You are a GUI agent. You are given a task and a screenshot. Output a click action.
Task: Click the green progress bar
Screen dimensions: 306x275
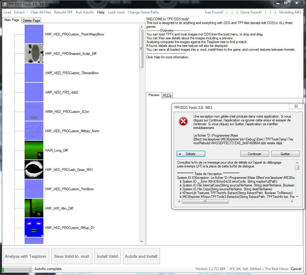17,269
